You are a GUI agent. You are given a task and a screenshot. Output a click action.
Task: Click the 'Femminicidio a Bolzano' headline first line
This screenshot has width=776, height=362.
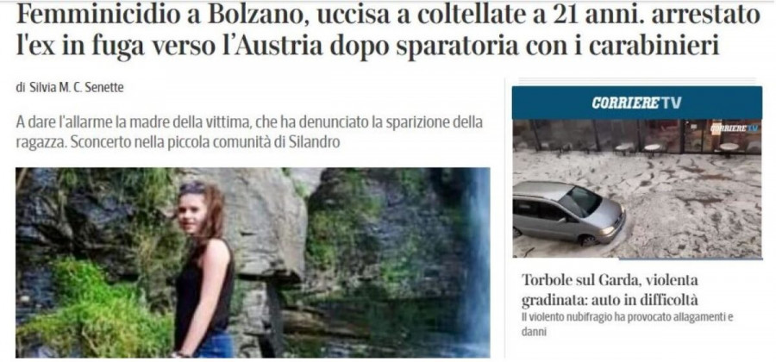[387, 16]
